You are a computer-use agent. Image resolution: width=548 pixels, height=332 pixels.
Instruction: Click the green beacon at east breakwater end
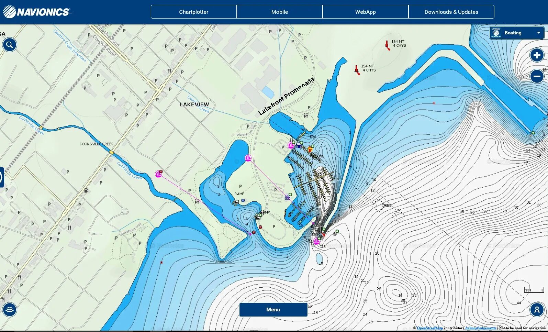pos(533,133)
